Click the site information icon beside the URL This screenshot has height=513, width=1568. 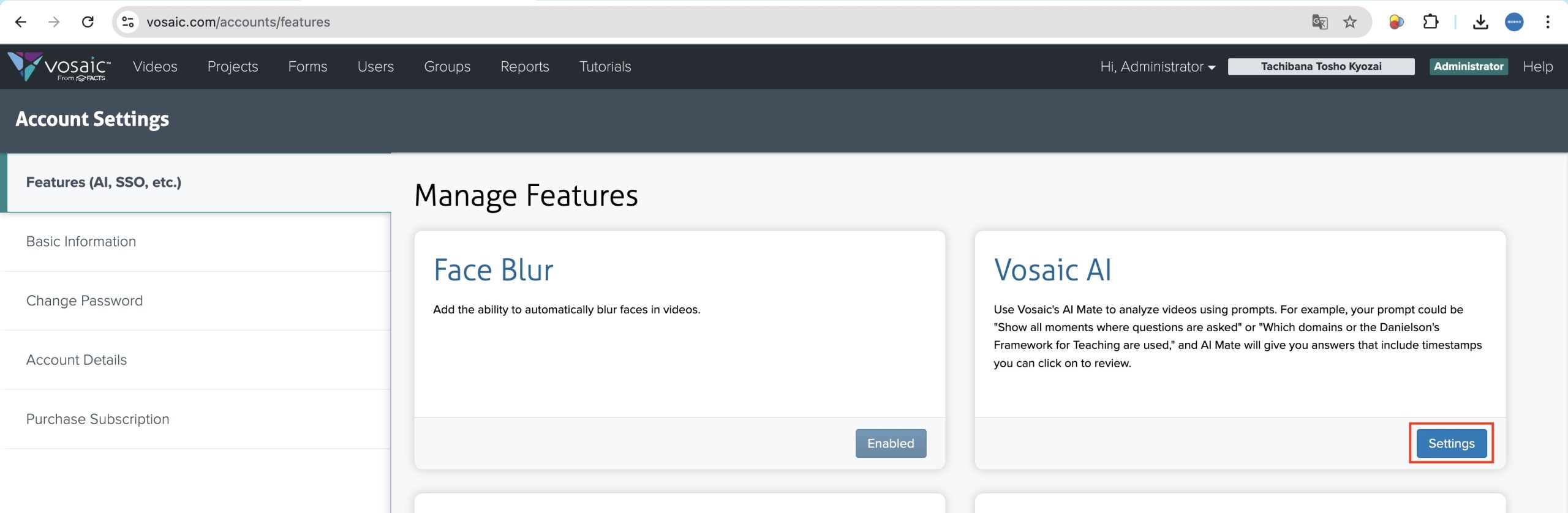[x=127, y=22]
